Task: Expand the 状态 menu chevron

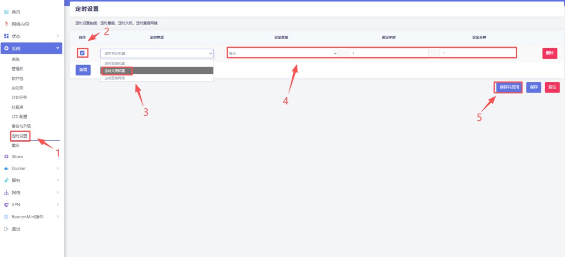Action: click(58, 36)
